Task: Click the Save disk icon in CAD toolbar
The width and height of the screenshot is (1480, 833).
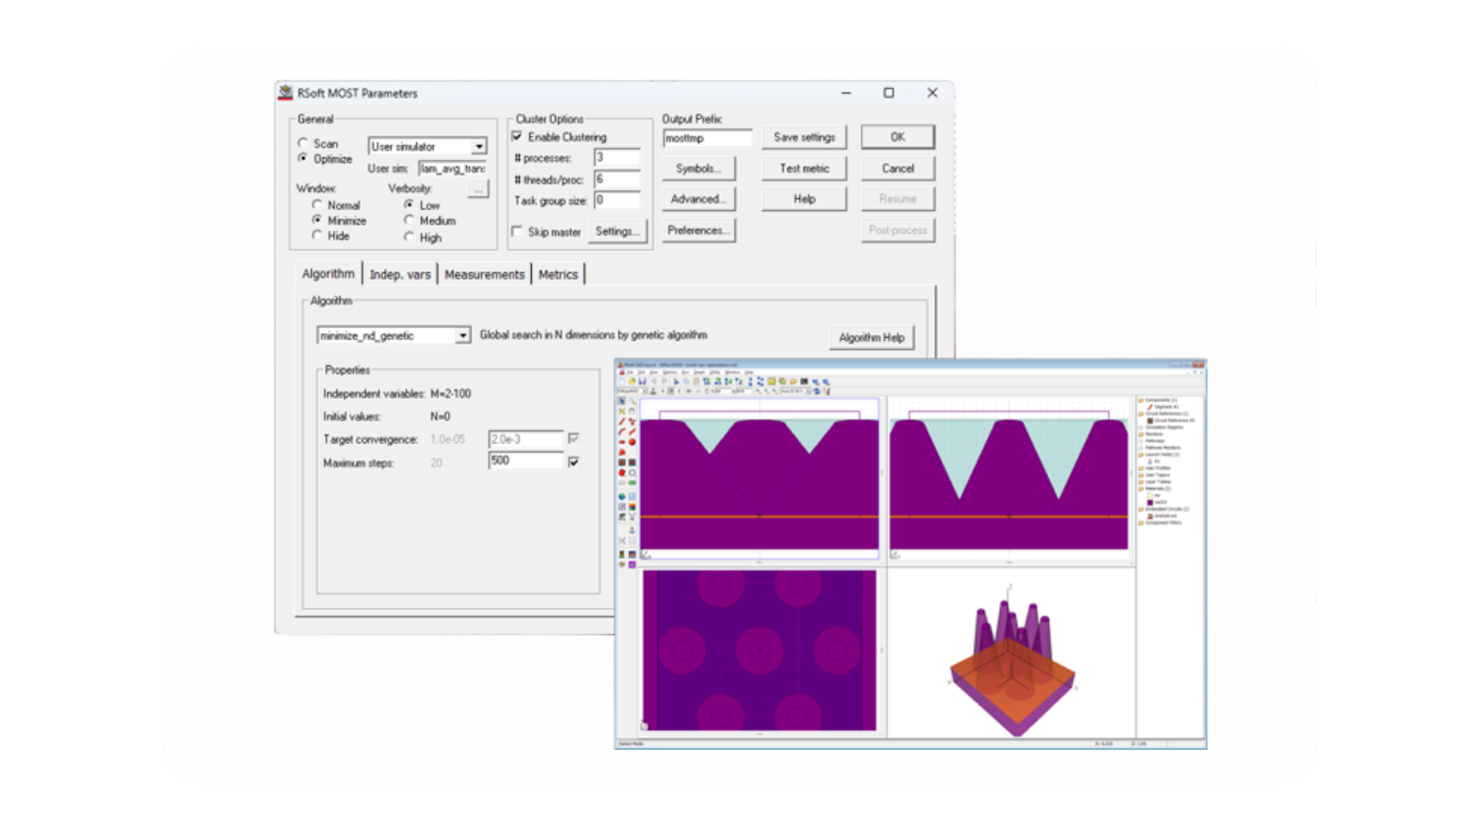Action: pyautogui.click(x=642, y=381)
